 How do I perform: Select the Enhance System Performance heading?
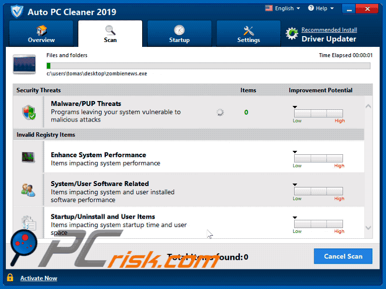pos(99,155)
